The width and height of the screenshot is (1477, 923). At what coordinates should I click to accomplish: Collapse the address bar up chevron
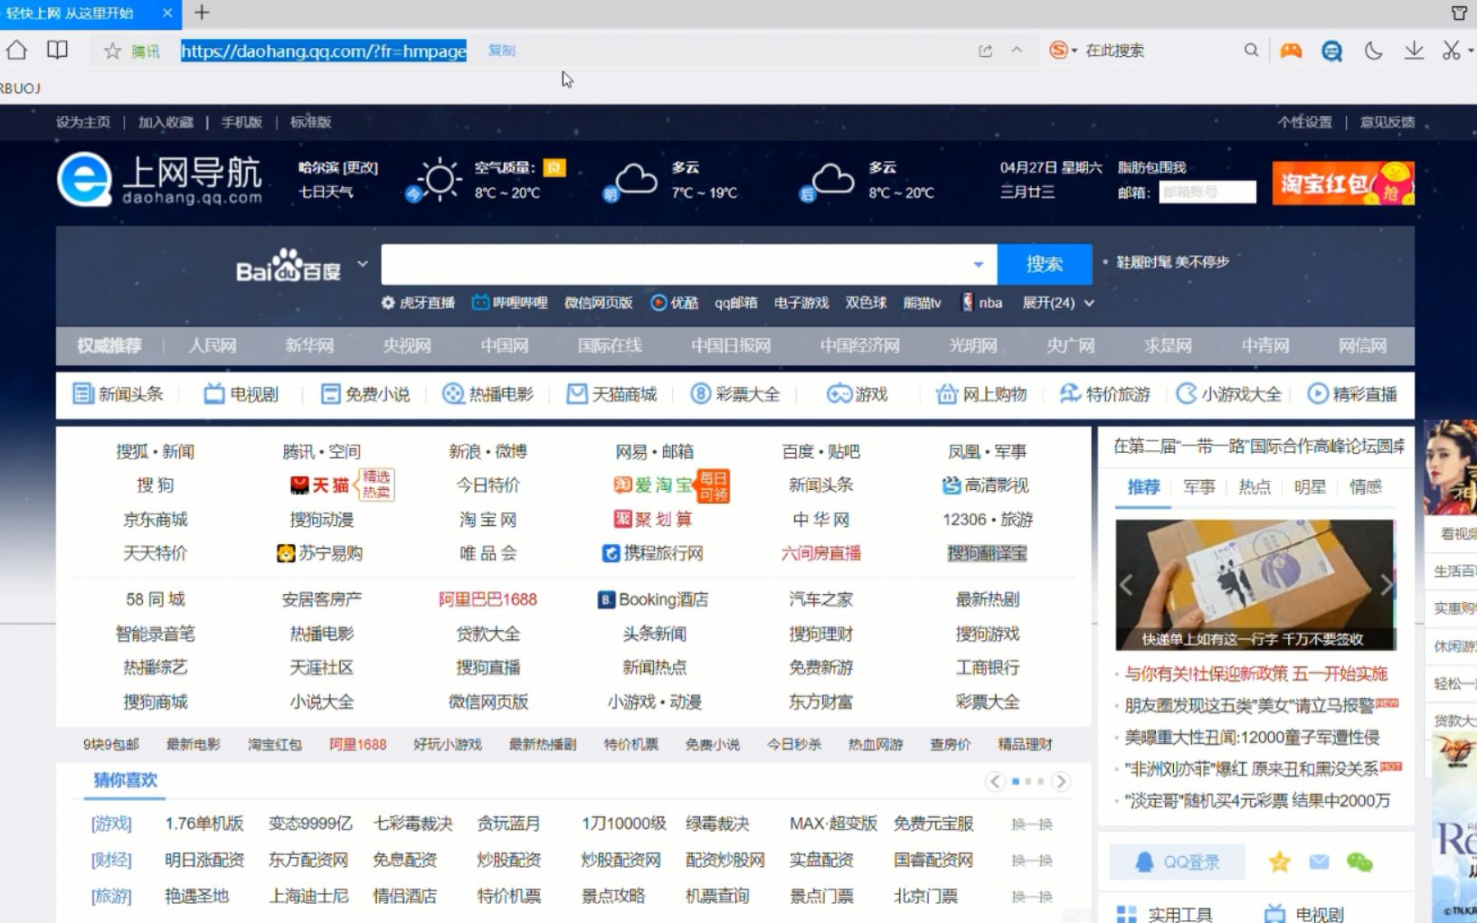click(x=1017, y=51)
